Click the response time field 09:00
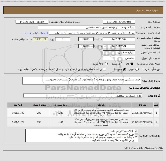 point(86,39)
